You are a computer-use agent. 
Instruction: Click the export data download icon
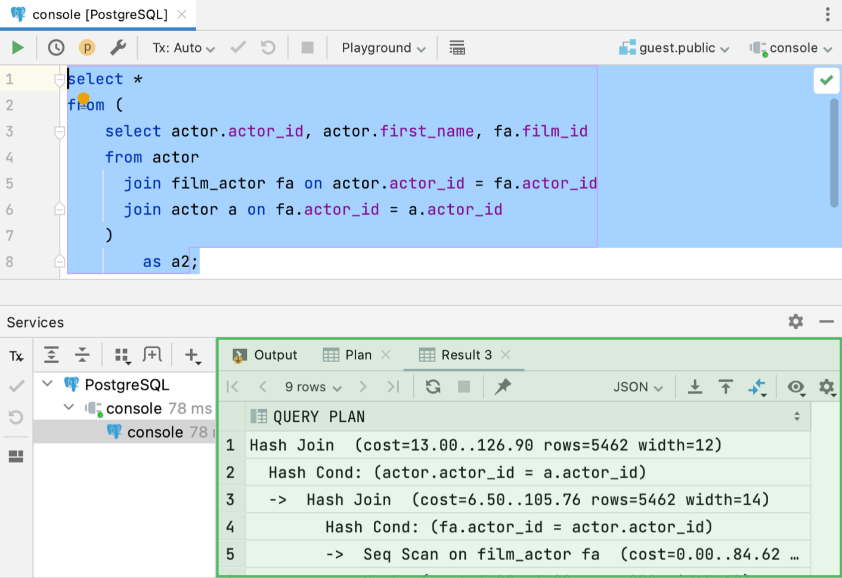click(x=695, y=387)
